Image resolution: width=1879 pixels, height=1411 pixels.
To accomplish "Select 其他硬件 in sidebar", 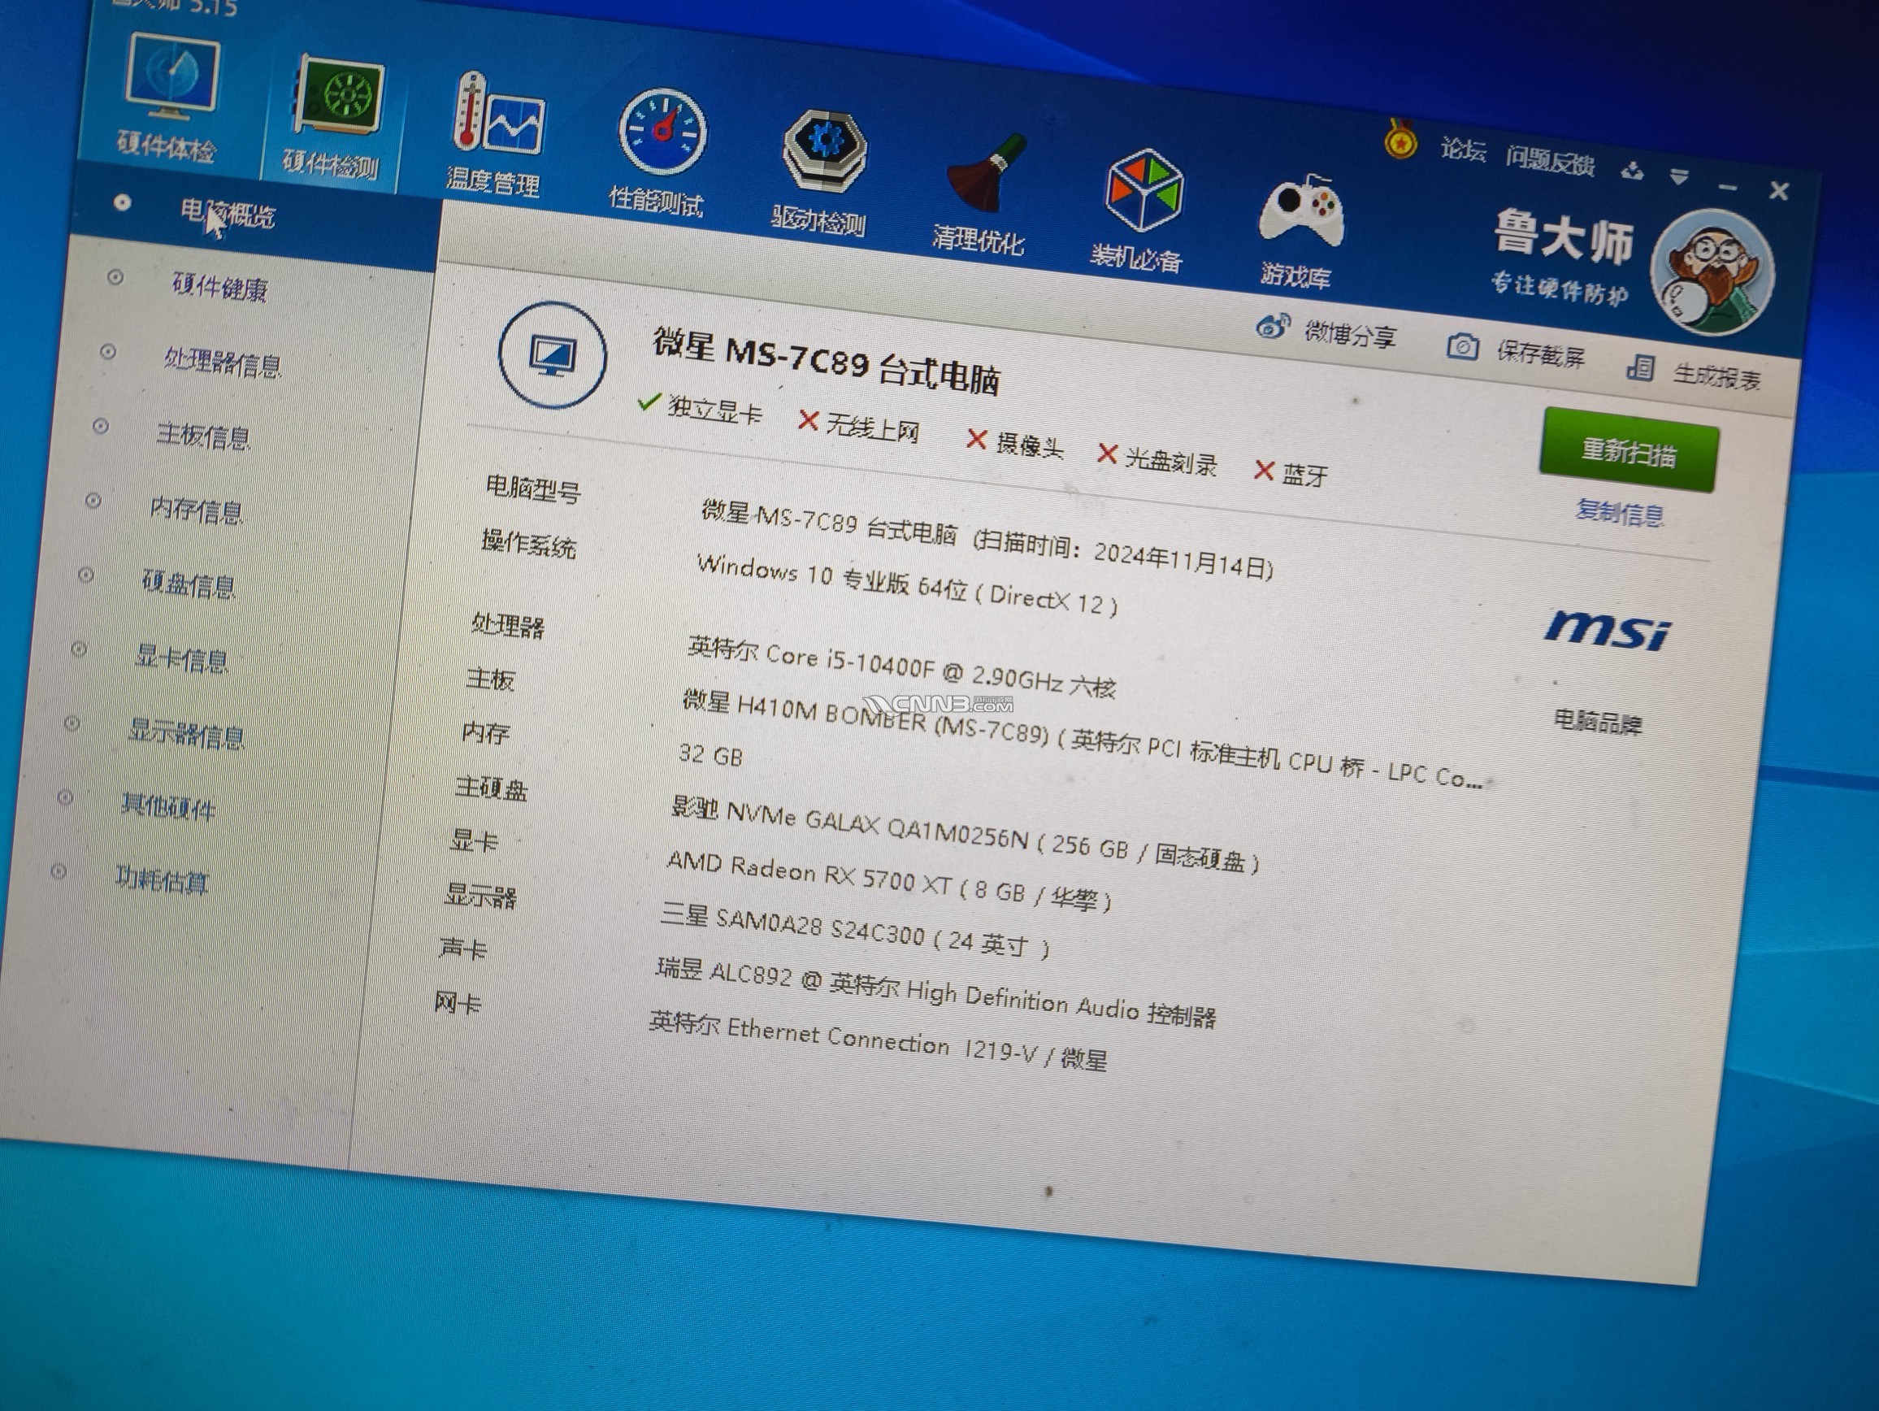I will click(x=168, y=806).
